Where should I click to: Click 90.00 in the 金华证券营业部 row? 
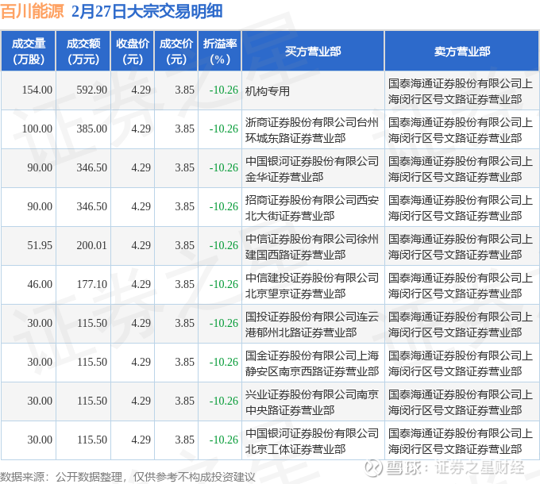(40, 167)
